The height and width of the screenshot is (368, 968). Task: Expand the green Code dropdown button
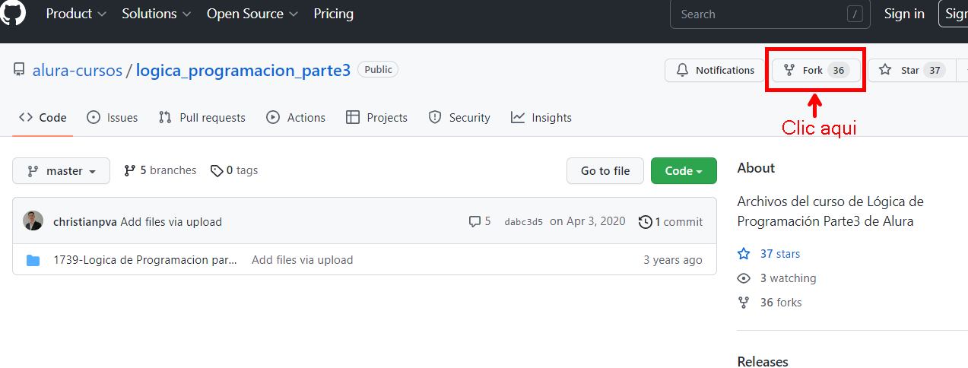coord(684,171)
